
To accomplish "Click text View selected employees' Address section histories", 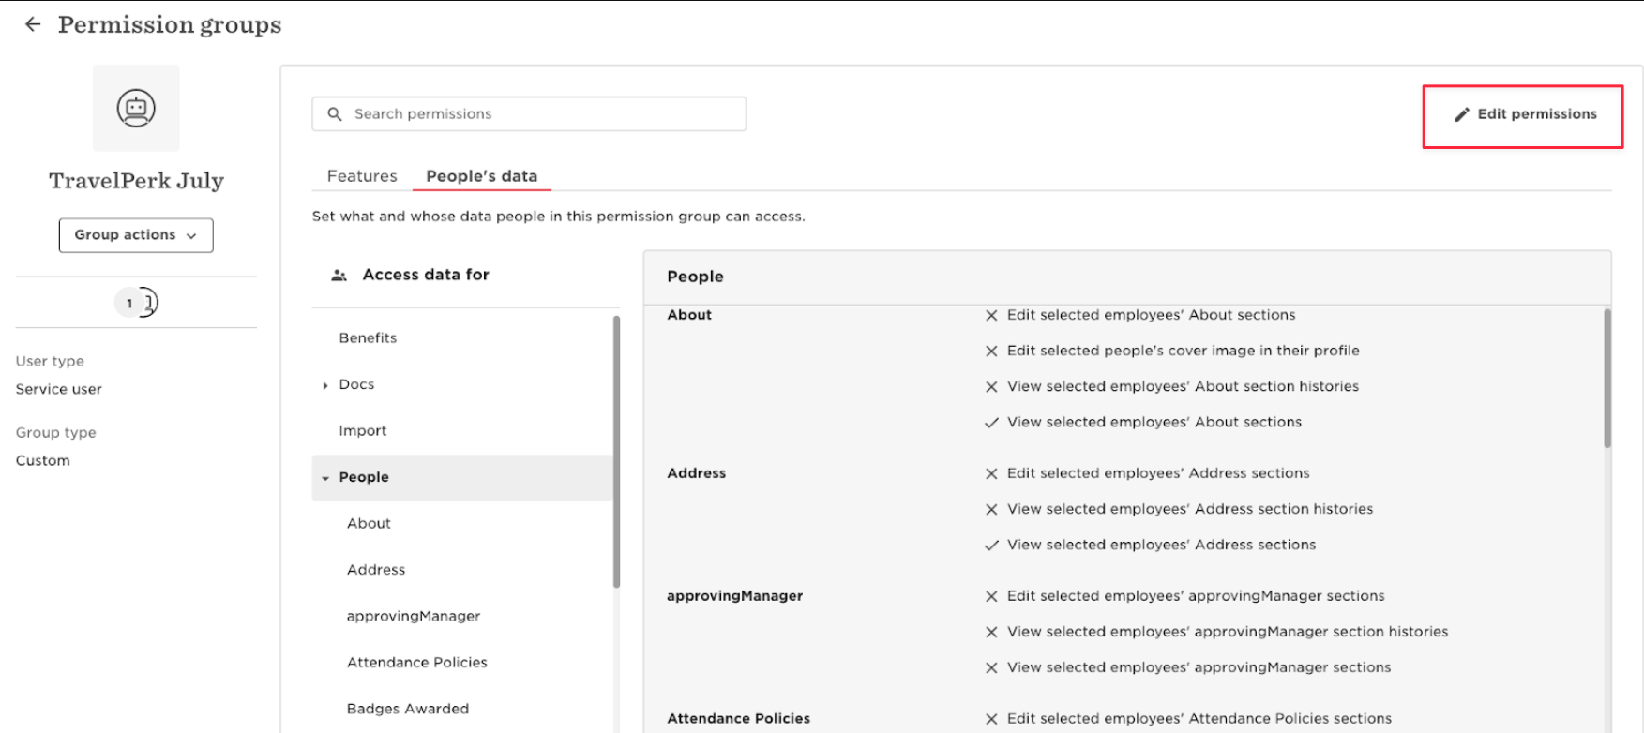I will point(1190,509).
